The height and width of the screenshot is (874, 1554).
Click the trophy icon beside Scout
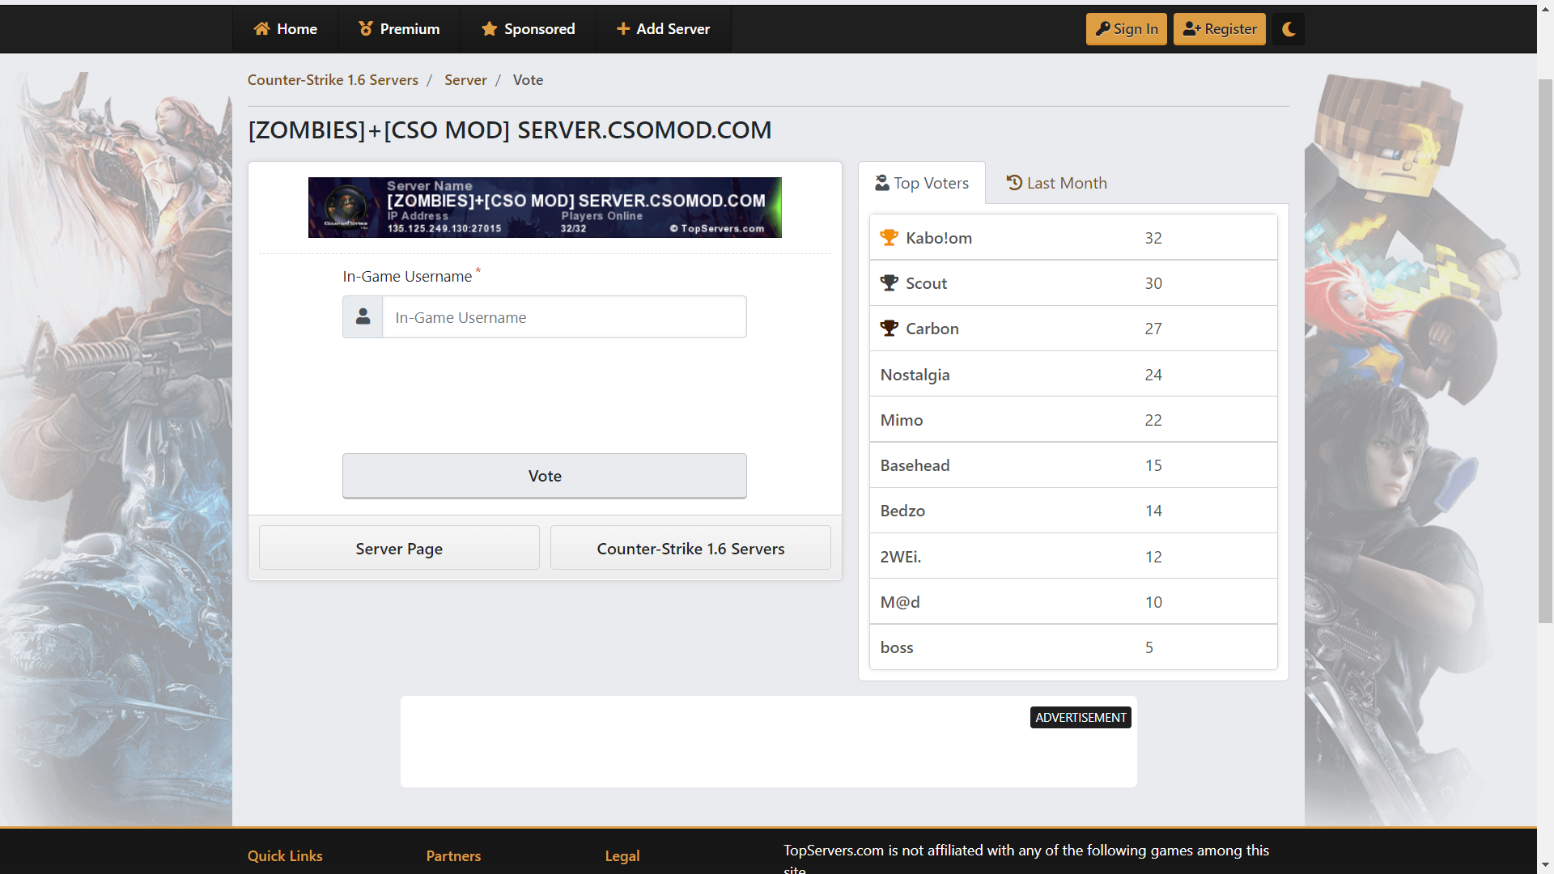click(x=889, y=282)
